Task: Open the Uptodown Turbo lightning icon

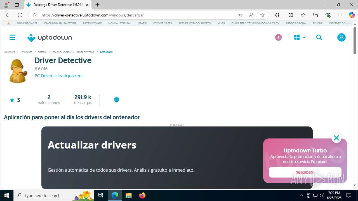Action: point(278,37)
